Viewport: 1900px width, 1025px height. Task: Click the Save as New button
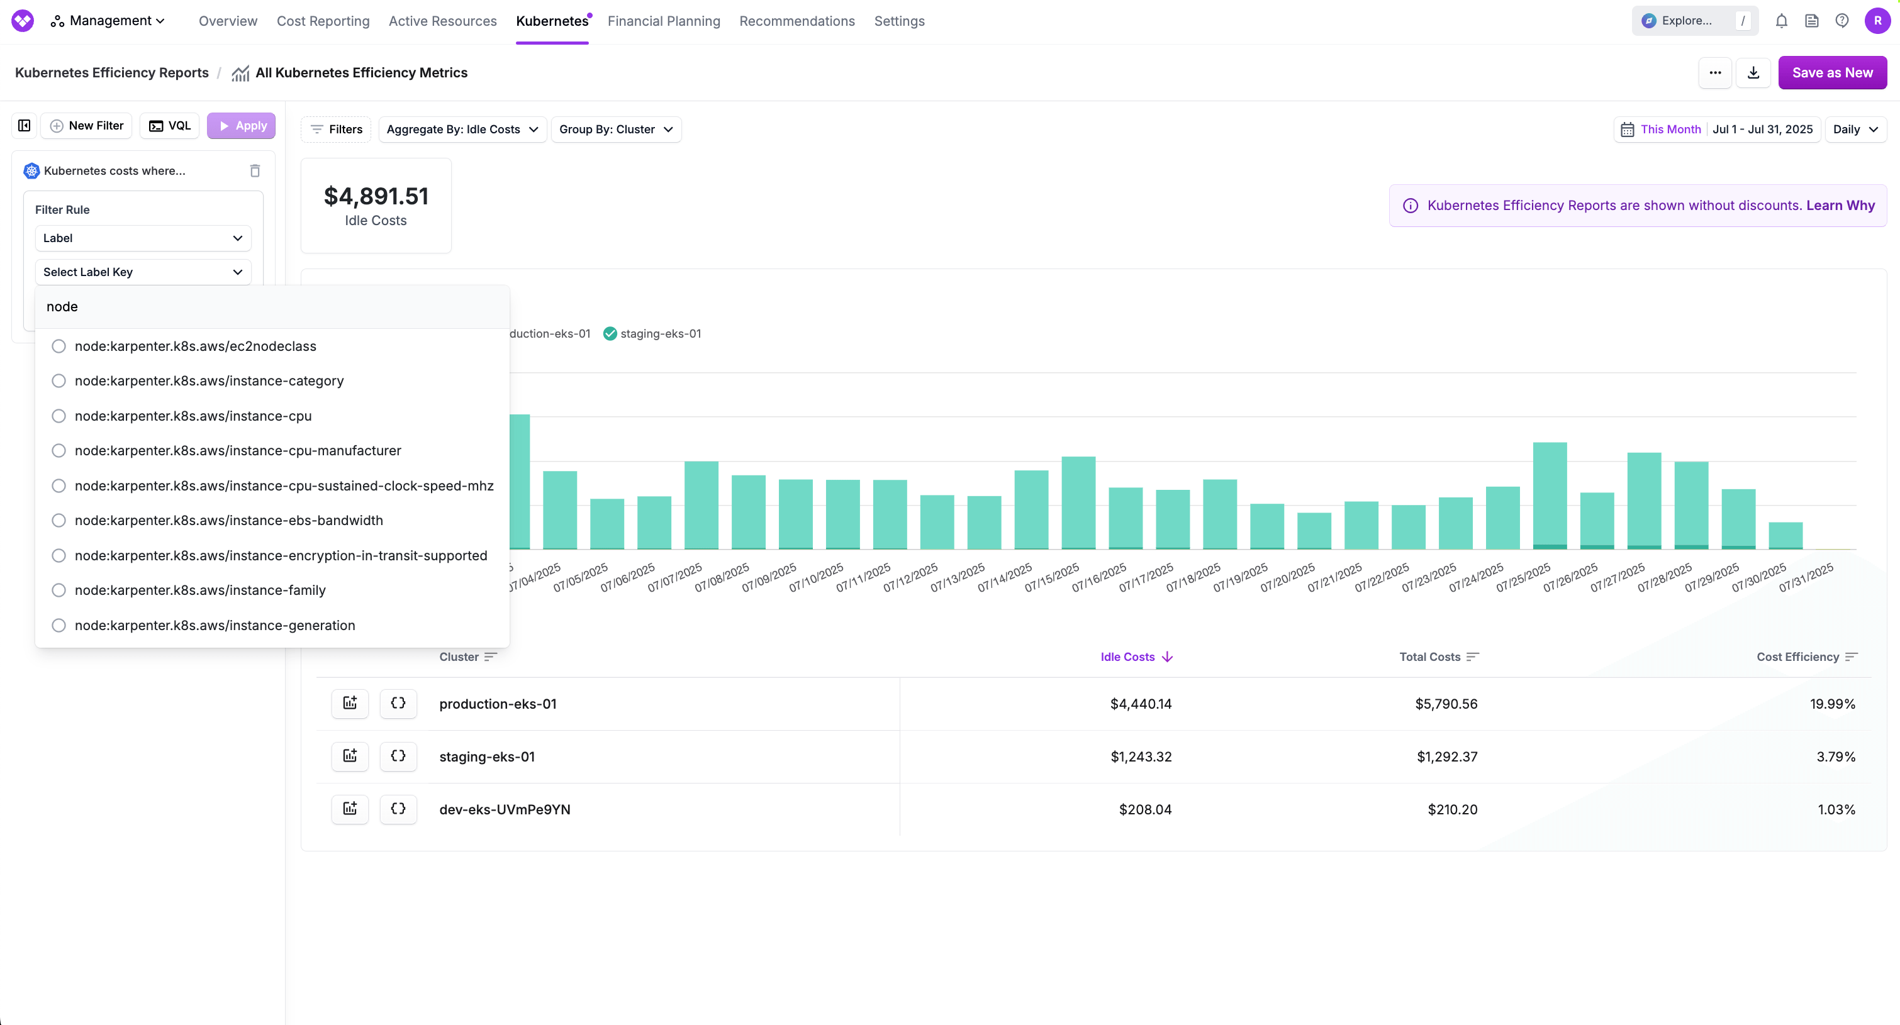(x=1832, y=72)
